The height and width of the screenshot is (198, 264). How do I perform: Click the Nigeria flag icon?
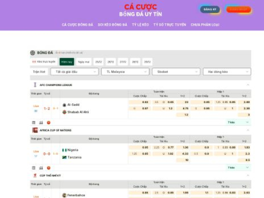point(64,150)
